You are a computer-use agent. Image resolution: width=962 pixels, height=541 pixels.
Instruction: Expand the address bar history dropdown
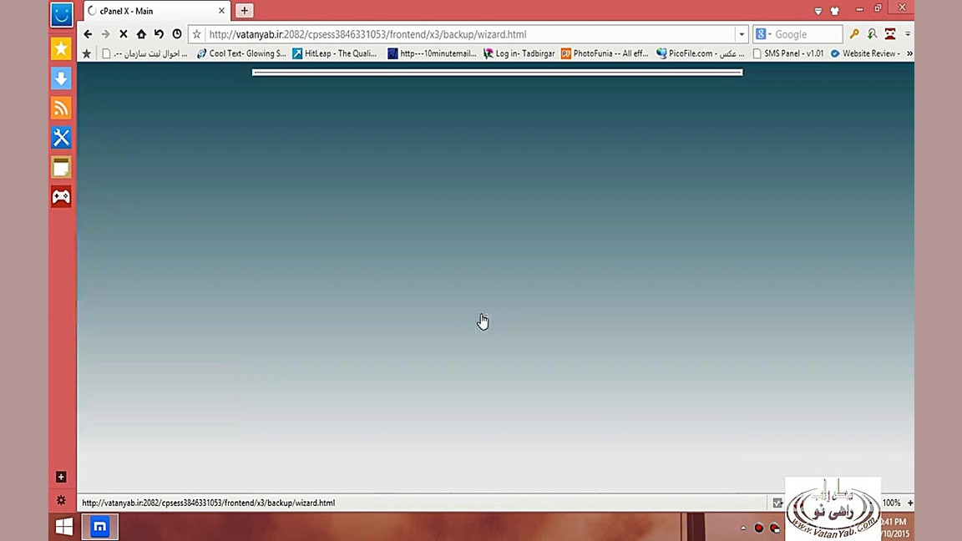(742, 34)
